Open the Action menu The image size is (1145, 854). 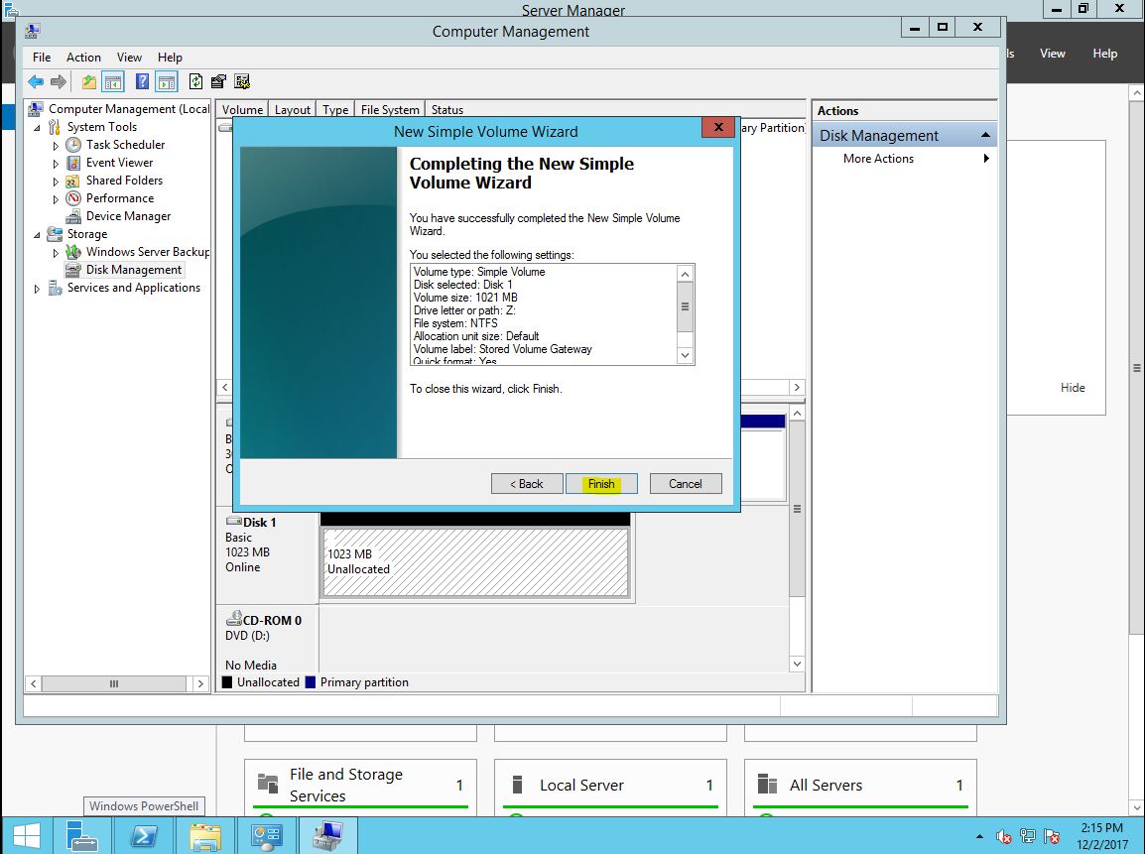click(x=83, y=58)
